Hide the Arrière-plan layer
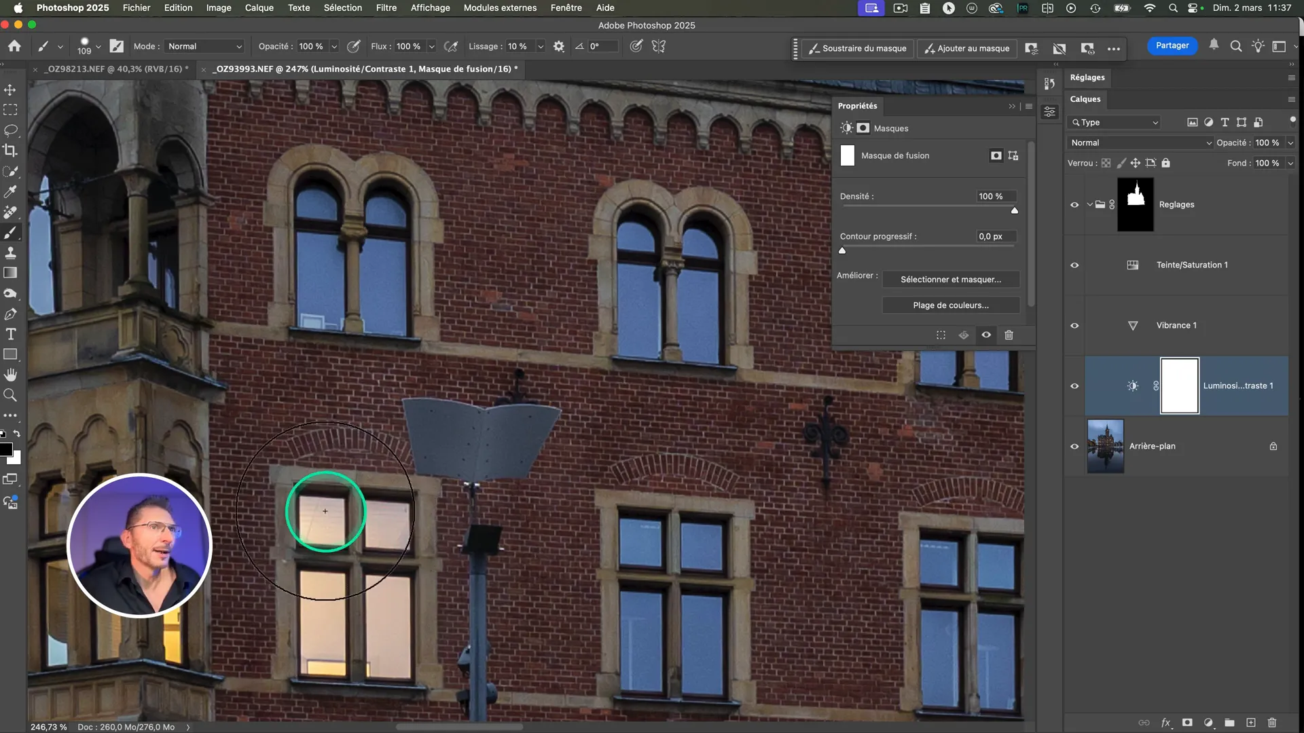Viewport: 1304px width, 733px height. pyautogui.click(x=1074, y=447)
